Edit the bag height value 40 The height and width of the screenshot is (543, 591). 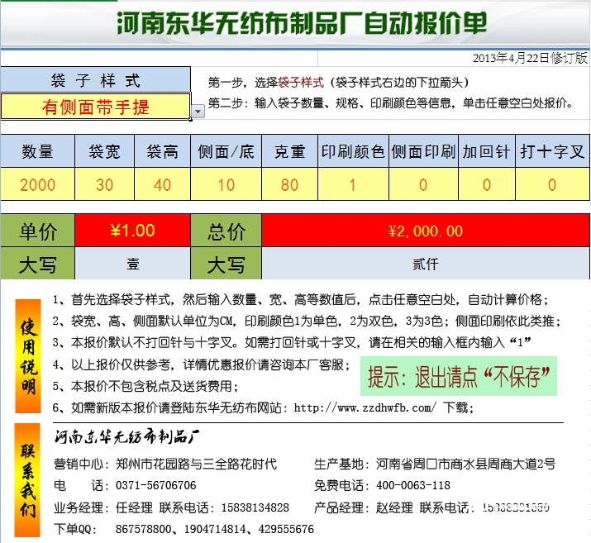[x=163, y=184]
